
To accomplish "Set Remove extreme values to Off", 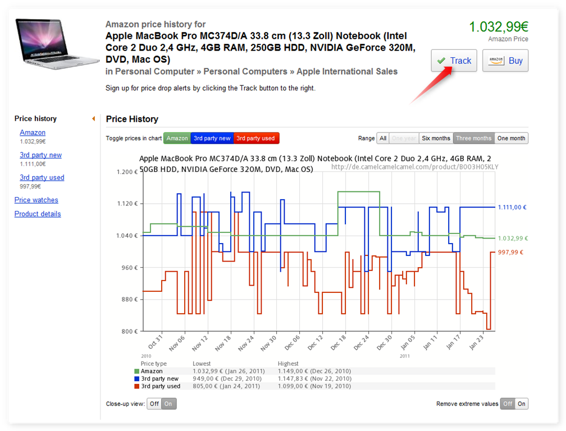I will (x=508, y=404).
